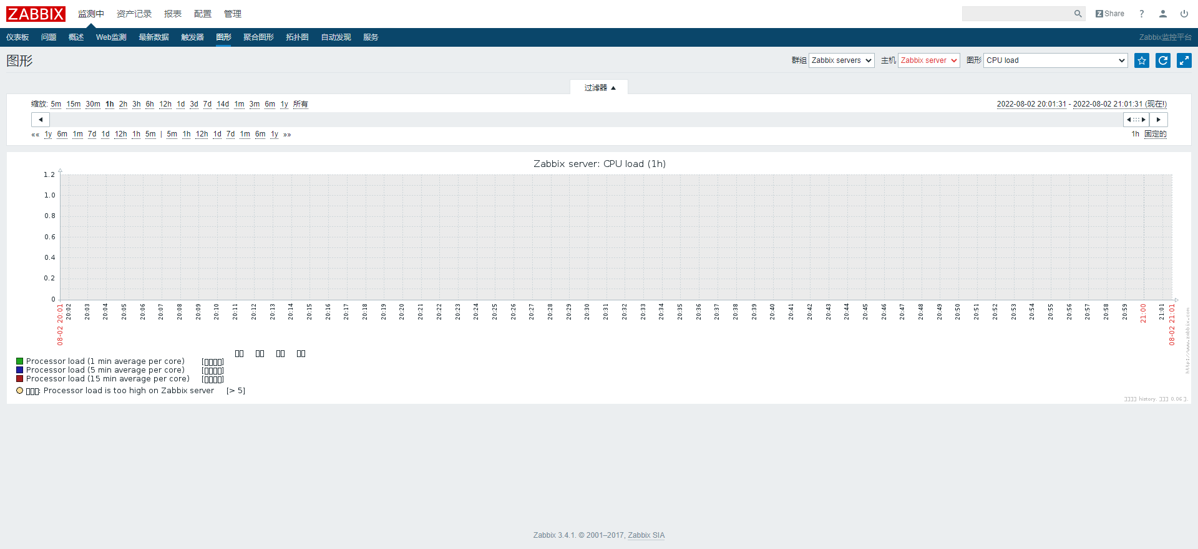Go to 触发器 submenu

(193, 37)
